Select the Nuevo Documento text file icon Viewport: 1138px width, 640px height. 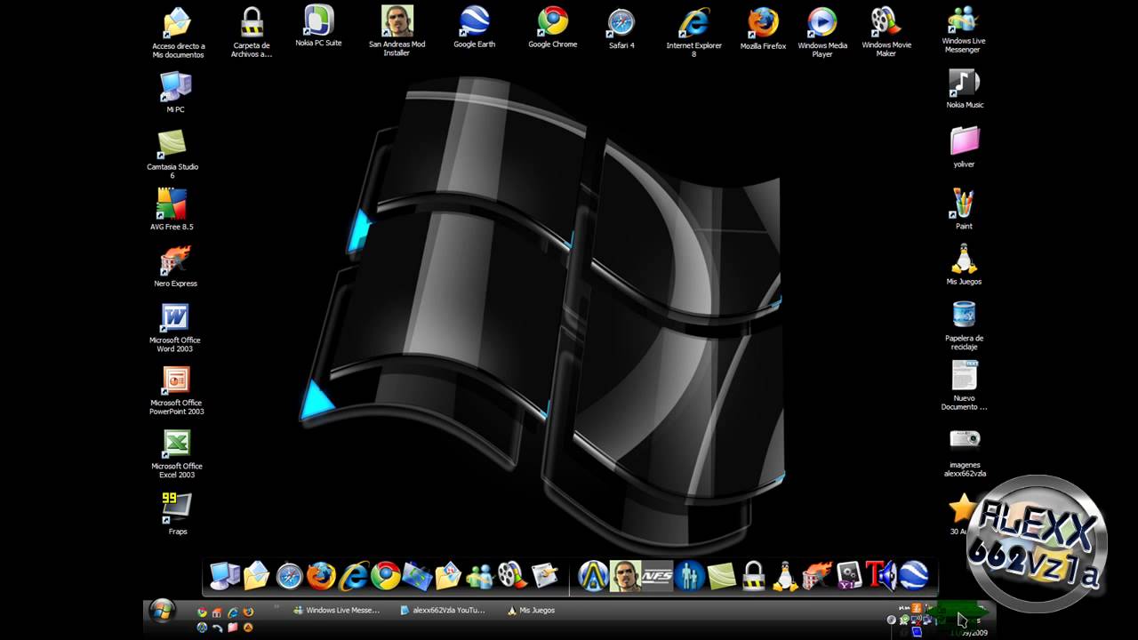tap(964, 385)
